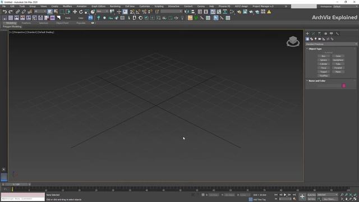Screen dimensions: 359x202
Task: Select the Cameras category icon
Action: [x=320, y=39]
